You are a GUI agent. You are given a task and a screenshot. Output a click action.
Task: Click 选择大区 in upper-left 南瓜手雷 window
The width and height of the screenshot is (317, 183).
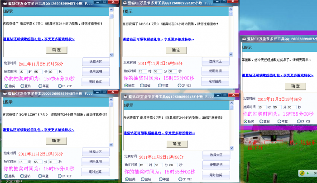(96, 62)
